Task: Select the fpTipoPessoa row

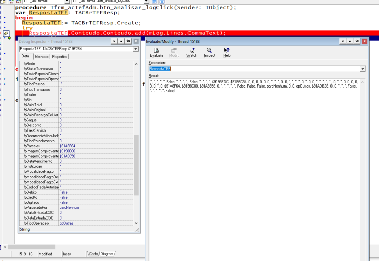Action: 76,84
